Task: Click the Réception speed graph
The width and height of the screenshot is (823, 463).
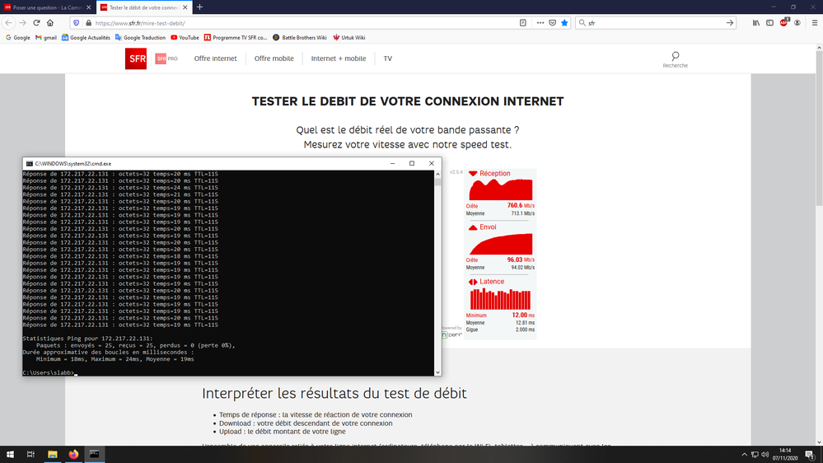Action: 500,189
